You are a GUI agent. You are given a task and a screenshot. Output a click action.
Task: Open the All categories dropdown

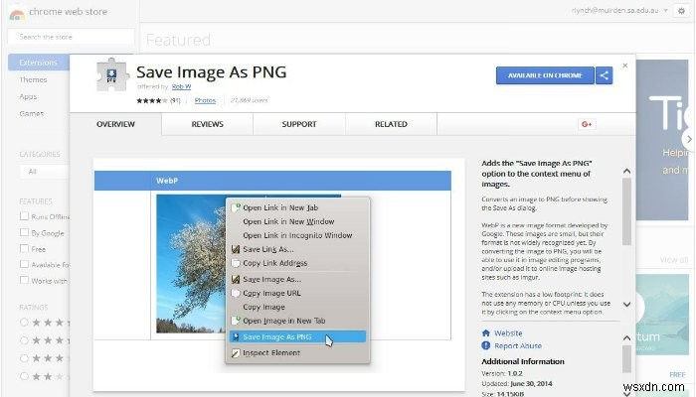(x=45, y=172)
